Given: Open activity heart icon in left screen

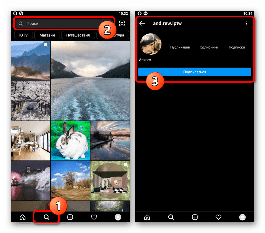Looking at the screenshot, I should [94, 217].
